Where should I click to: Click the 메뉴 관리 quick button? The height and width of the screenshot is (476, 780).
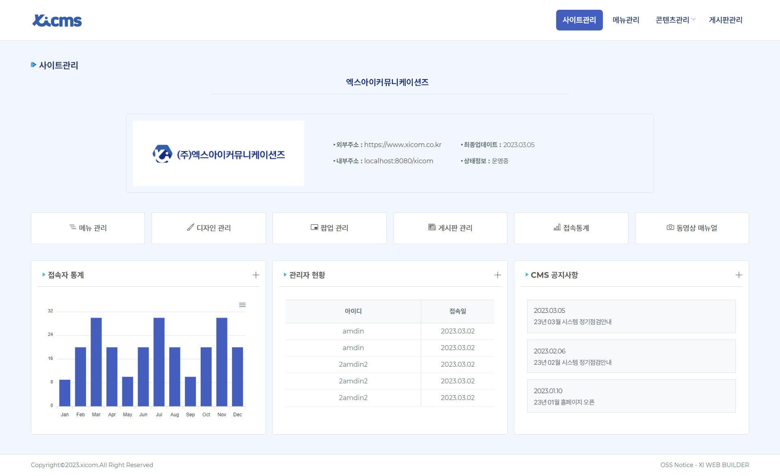point(88,228)
